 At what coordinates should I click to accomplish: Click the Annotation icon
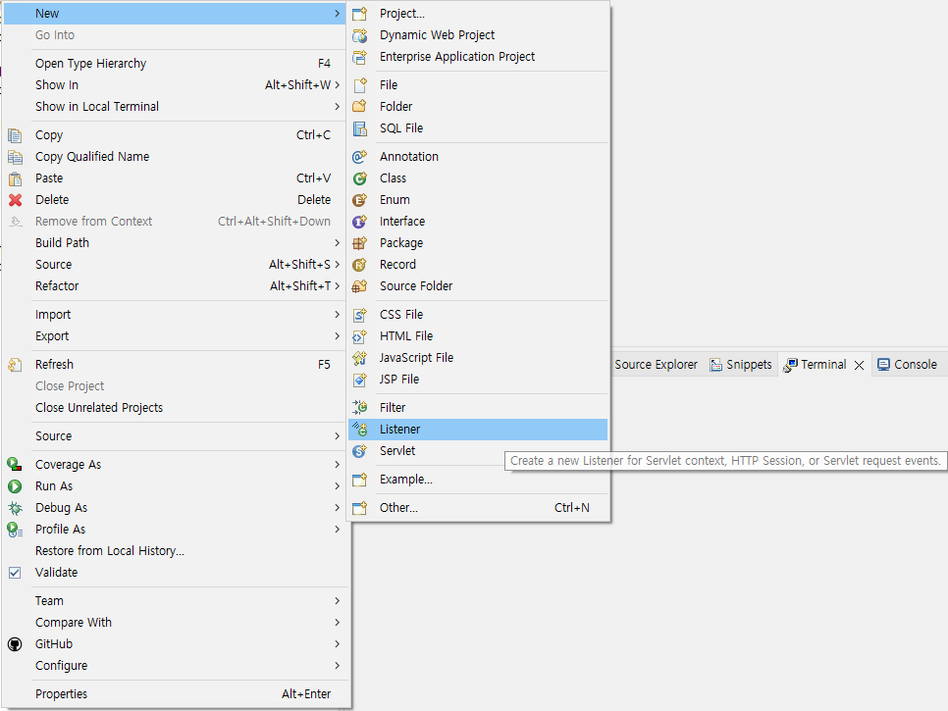coord(360,157)
